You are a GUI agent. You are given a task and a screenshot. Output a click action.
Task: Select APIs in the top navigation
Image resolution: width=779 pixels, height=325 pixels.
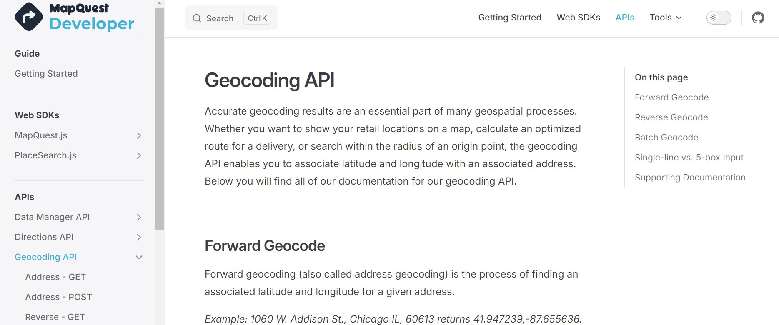624,17
